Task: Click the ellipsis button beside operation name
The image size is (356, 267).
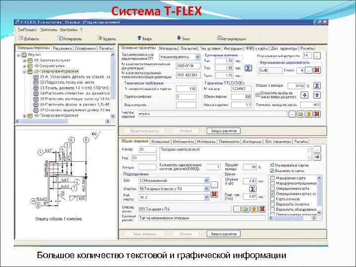Action: [x=317, y=149]
